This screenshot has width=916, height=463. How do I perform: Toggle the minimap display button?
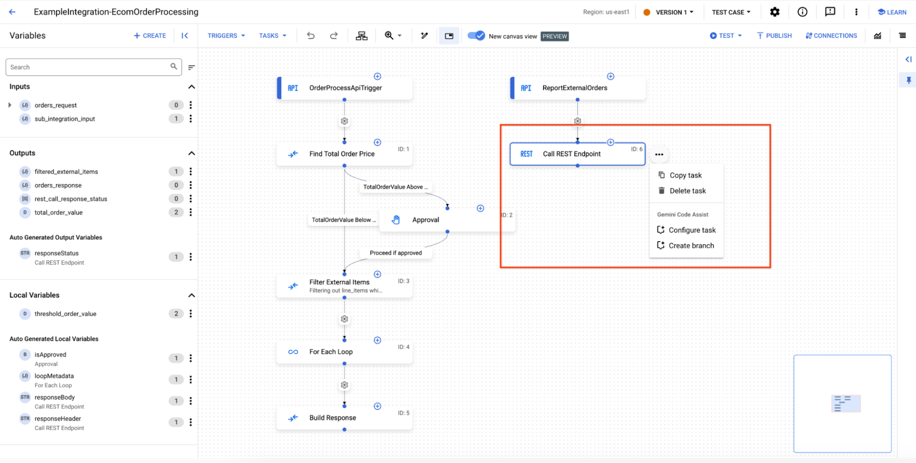[449, 36]
